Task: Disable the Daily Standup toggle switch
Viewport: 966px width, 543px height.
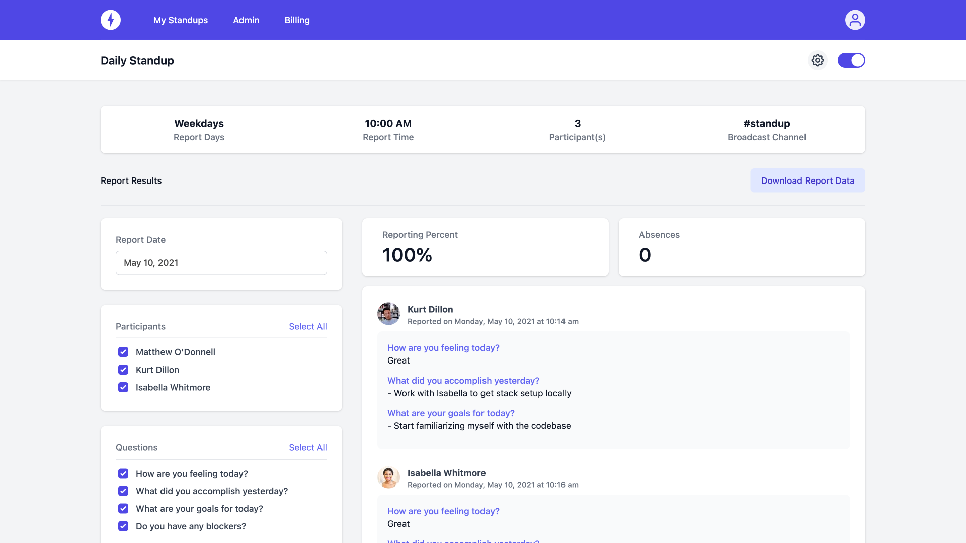Action: point(851,60)
